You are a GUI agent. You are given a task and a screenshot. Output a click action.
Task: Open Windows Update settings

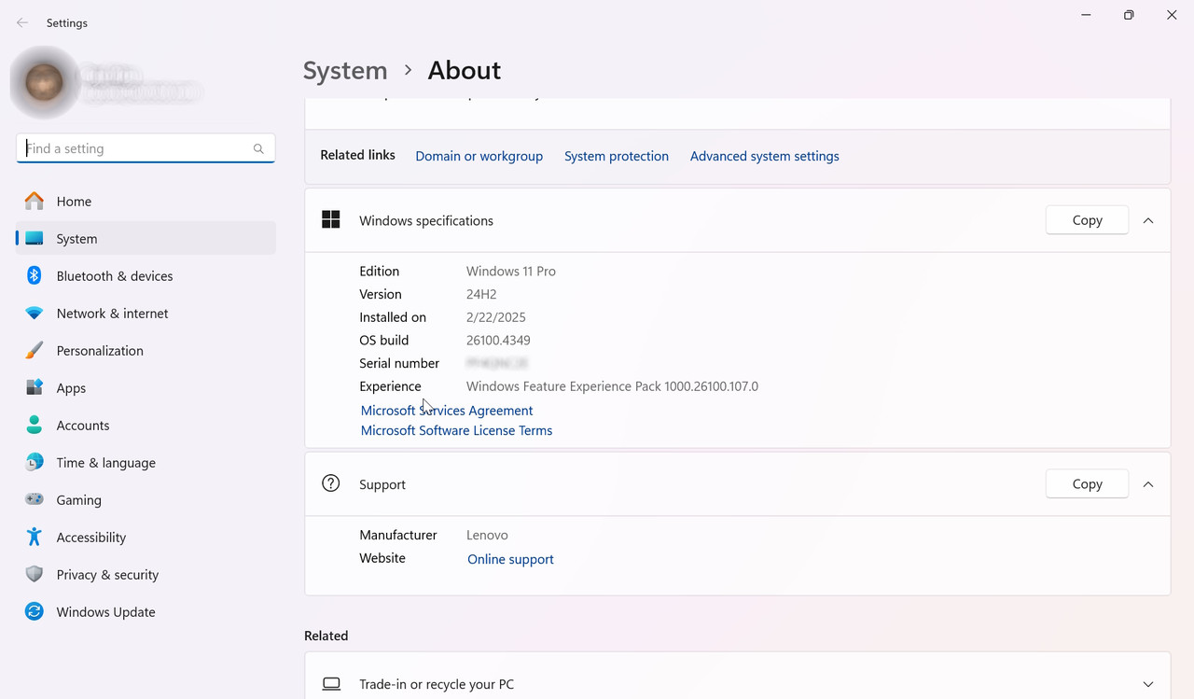click(x=146, y=611)
